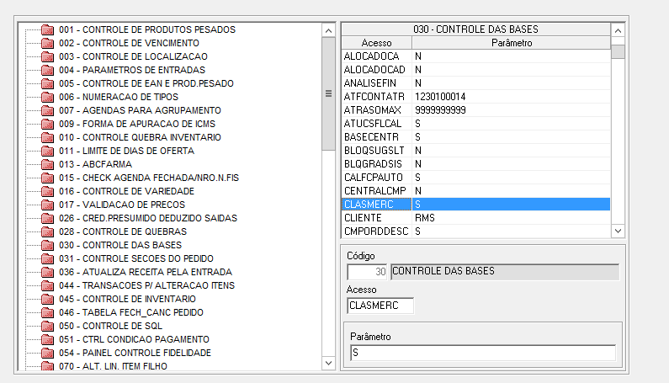669x383 pixels.
Task: Select tree item 030 - CONTROLE DAS BASES
Action: (120, 245)
